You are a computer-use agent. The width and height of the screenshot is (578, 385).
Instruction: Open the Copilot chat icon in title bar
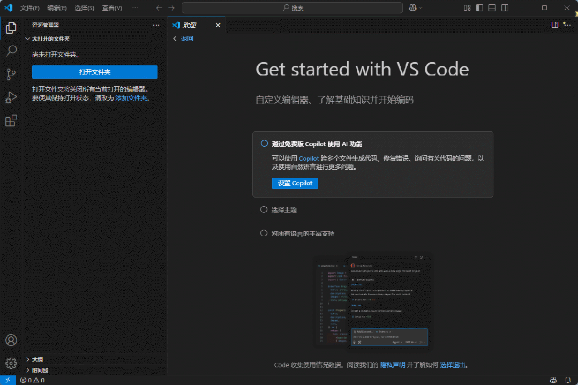pyautogui.click(x=412, y=7)
